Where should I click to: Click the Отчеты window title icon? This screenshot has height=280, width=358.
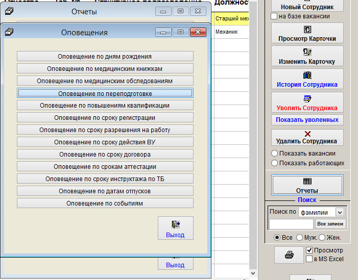pos(9,11)
